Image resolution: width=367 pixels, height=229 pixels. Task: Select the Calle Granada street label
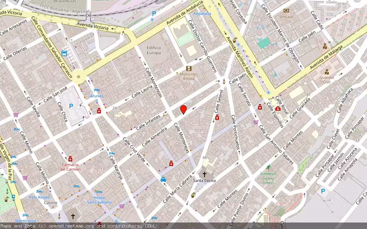(x=300, y=108)
